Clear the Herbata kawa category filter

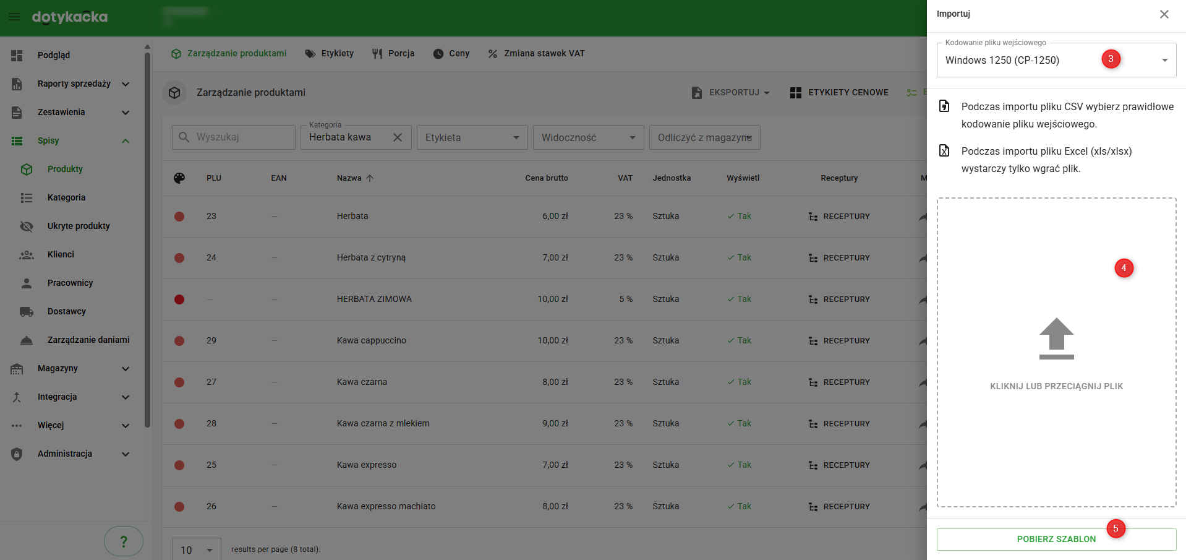398,137
